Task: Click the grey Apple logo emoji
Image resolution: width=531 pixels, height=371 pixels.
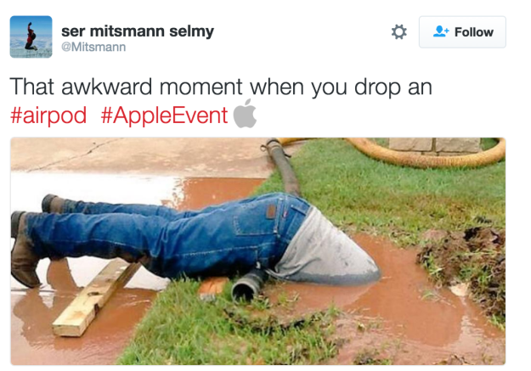Action: [x=245, y=114]
